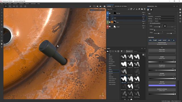Open the Projection dropdown
182x102 pixels.
pyautogui.click(x=165, y=16)
